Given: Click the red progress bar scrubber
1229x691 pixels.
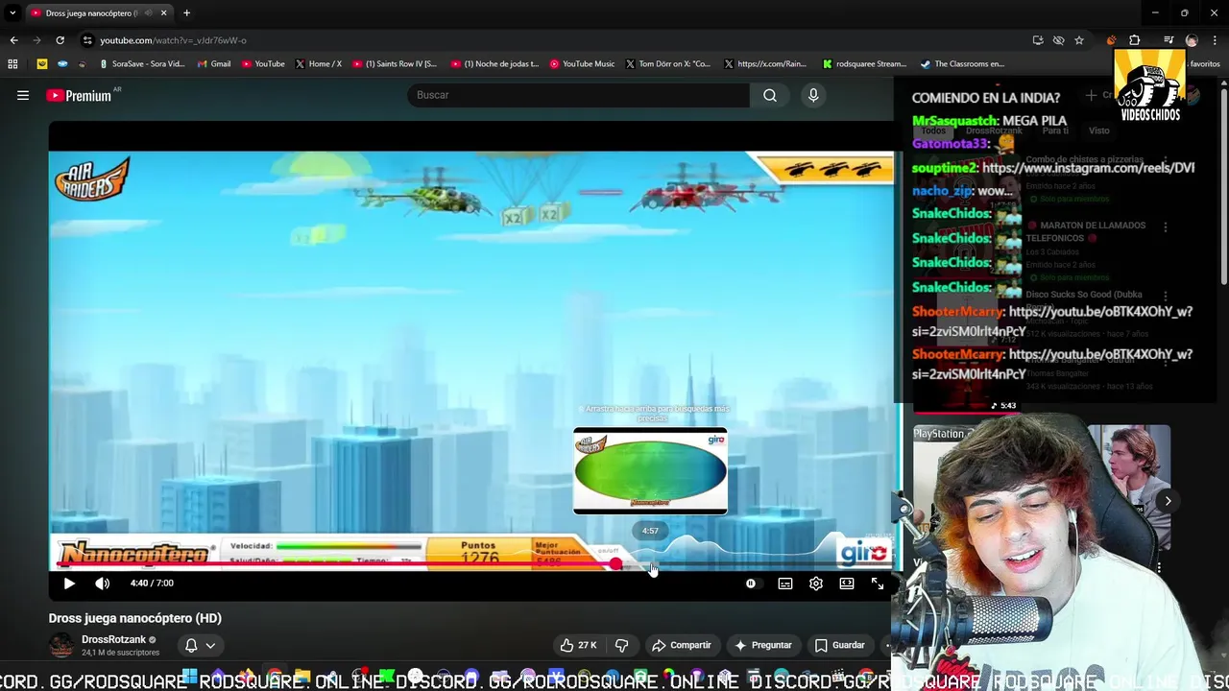Looking at the screenshot, I should pos(615,564).
